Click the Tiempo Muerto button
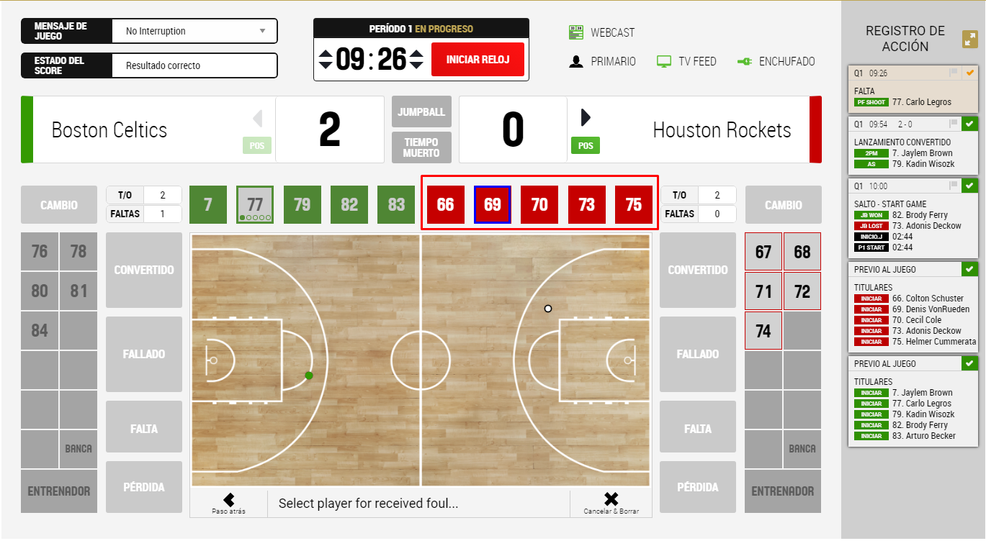 click(x=422, y=147)
